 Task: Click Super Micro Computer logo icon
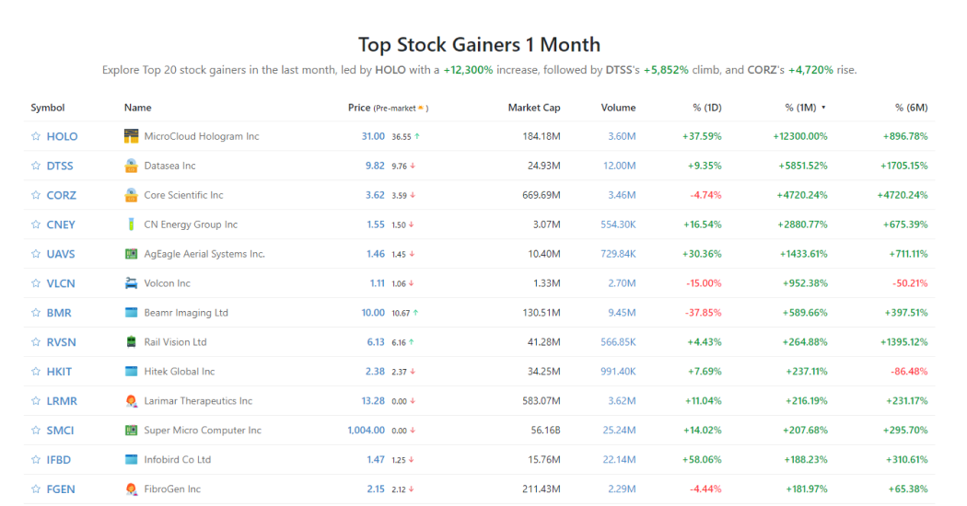tap(131, 431)
